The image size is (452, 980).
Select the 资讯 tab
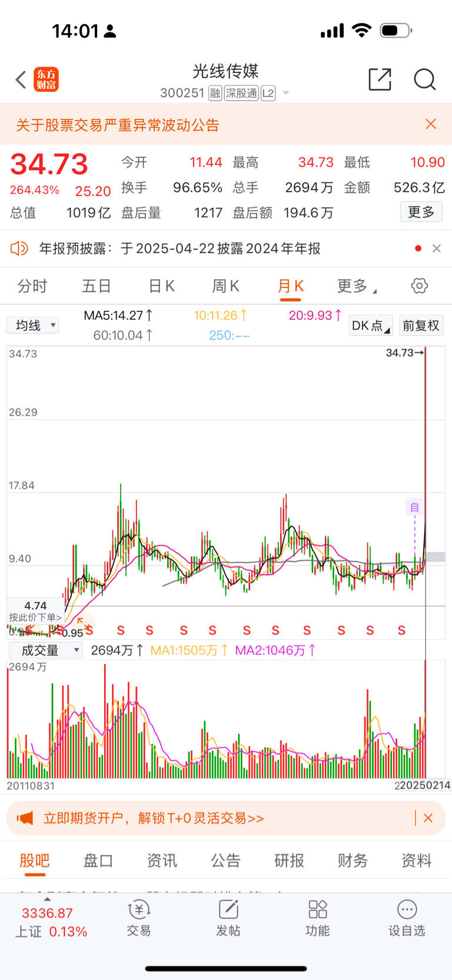point(162,861)
